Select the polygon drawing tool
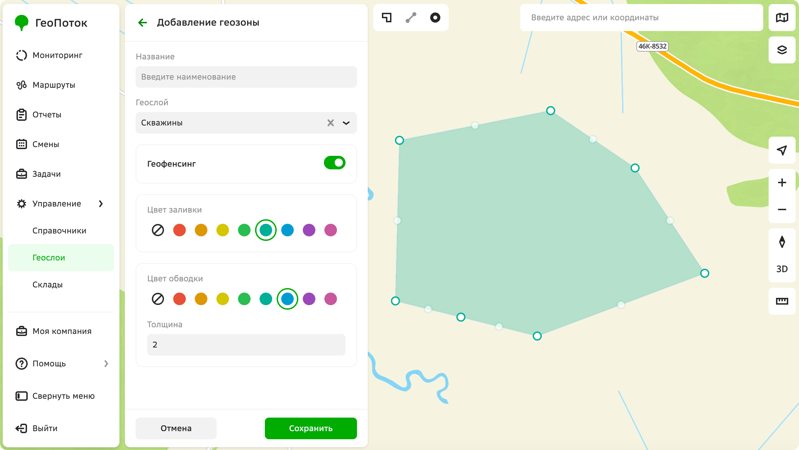799x450 pixels. tap(387, 18)
